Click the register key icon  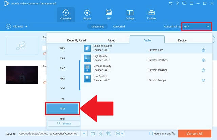coord(177,3)
